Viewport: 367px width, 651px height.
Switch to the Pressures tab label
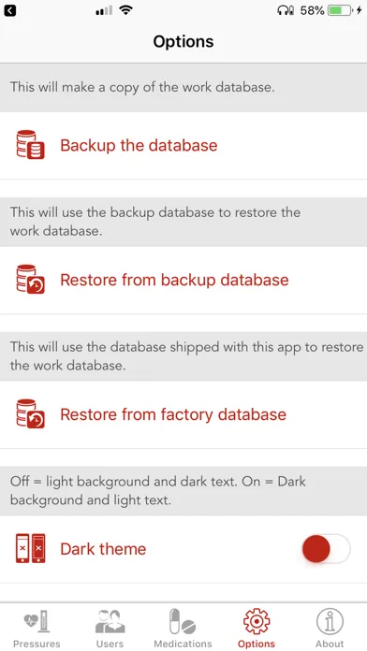[37, 644]
